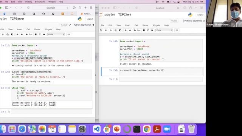Screen dimensions: 242x136
Task: Open Visual Studio Code from the dock
Action: 97,129
